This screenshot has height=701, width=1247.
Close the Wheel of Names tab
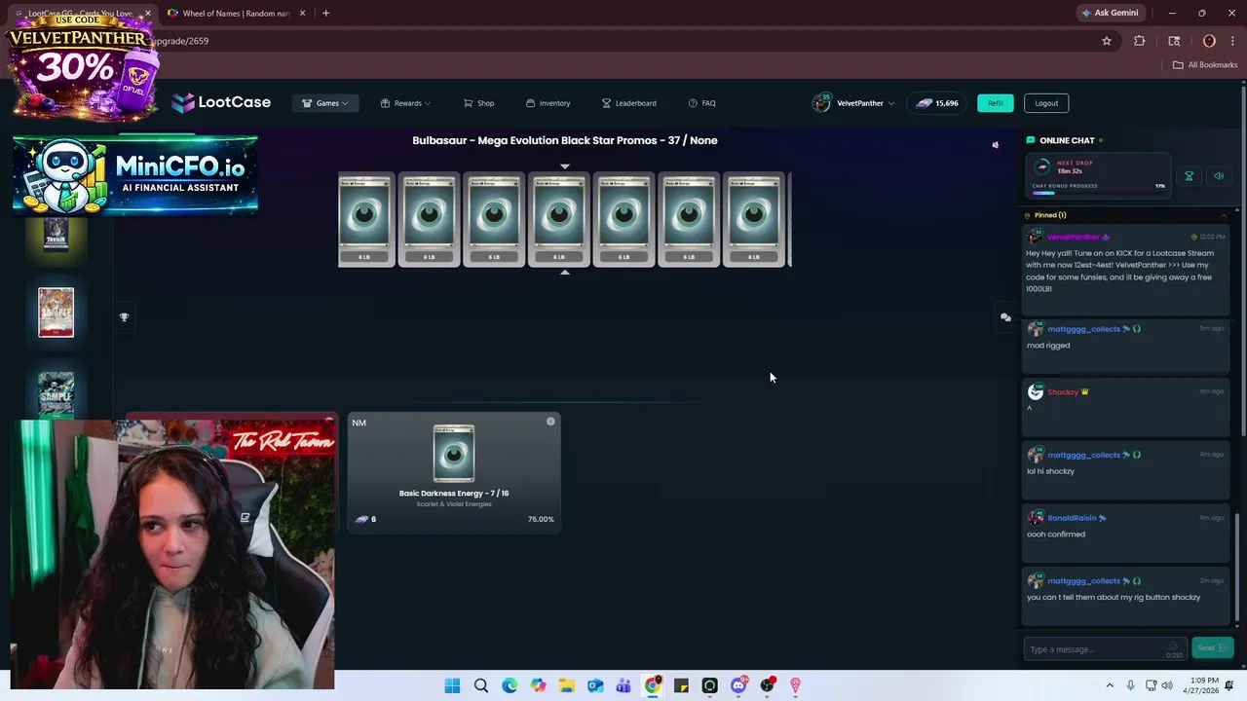point(302,14)
